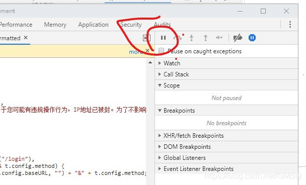Expand the Watch section
The width and height of the screenshot is (306, 185).
[226, 63]
